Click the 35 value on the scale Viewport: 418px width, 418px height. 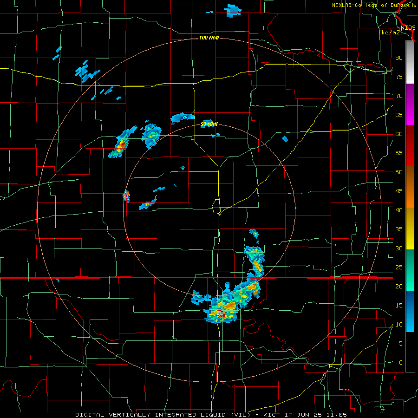point(399,229)
